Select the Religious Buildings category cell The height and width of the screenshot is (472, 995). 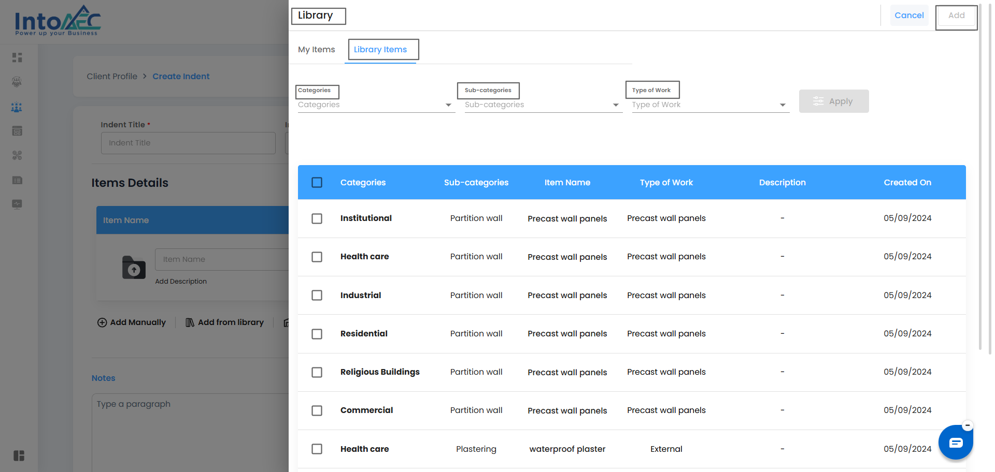tap(380, 372)
